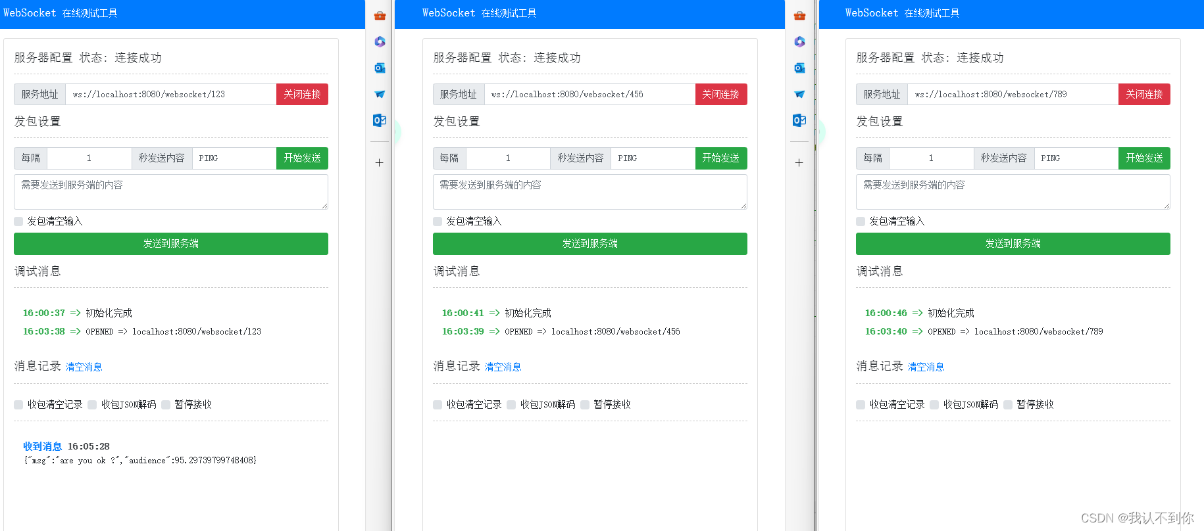Click the plus icon in sidebar beside /456 window
Screen dimensions: 1204x531
pyautogui.click(x=799, y=162)
